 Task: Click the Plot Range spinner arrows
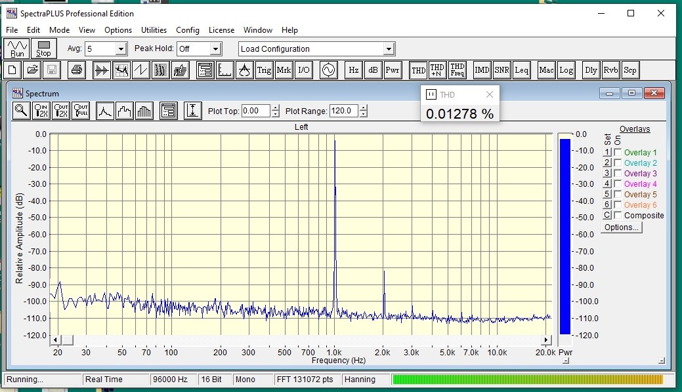click(x=364, y=111)
